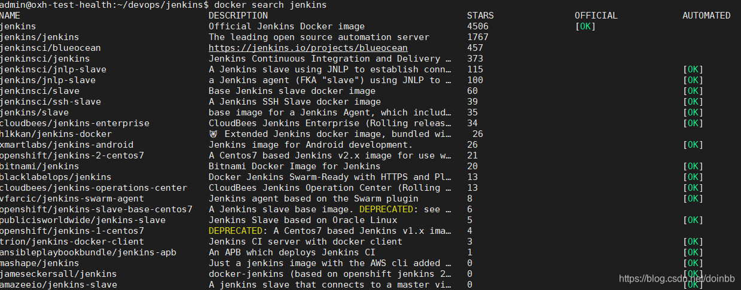741x290 pixels.
Task: Click the emoji icon in jenkins-docker description
Action: click(214, 134)
